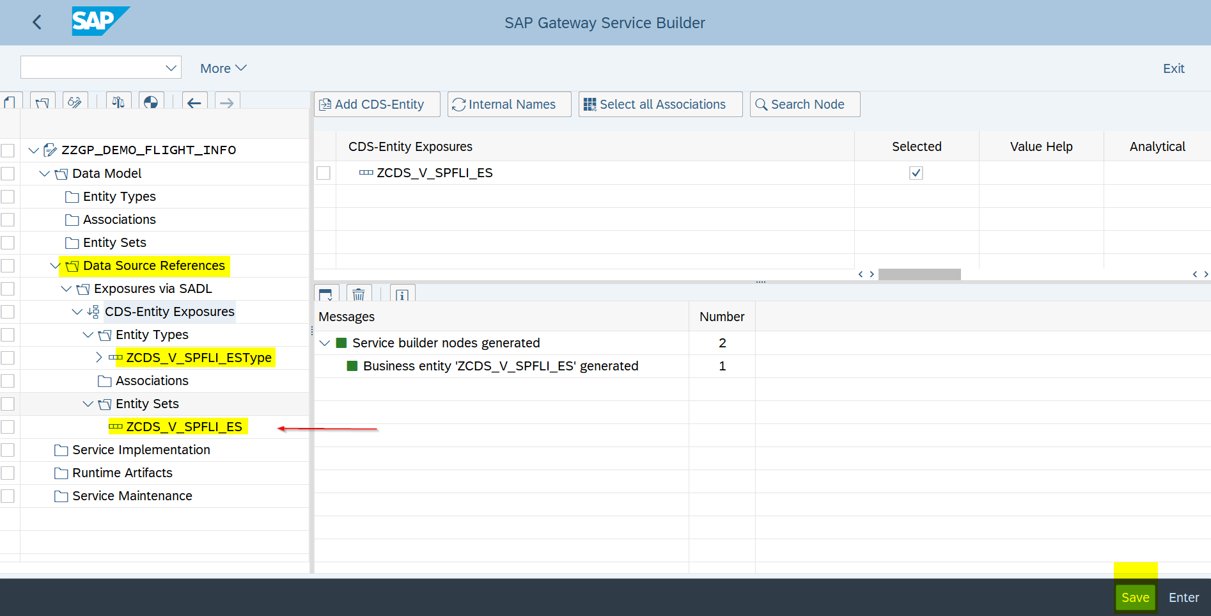Image resolution: width=1211 pixels, height=616 pixels.
Task: Click the left arrow navigate-back icon
Action: [x=194, y=102]
